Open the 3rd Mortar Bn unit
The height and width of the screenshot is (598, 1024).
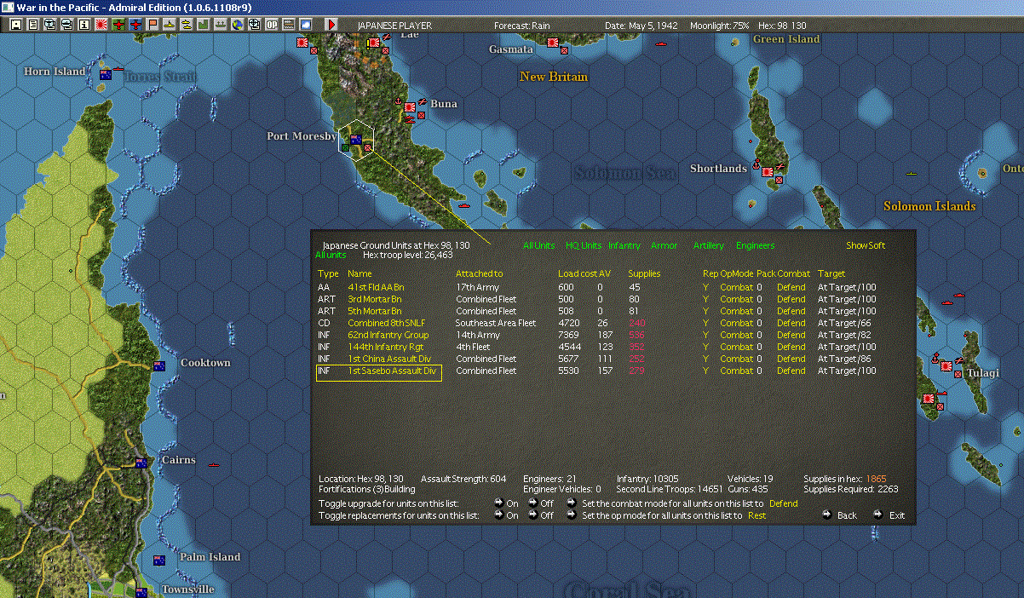click(x=375, y=299)
